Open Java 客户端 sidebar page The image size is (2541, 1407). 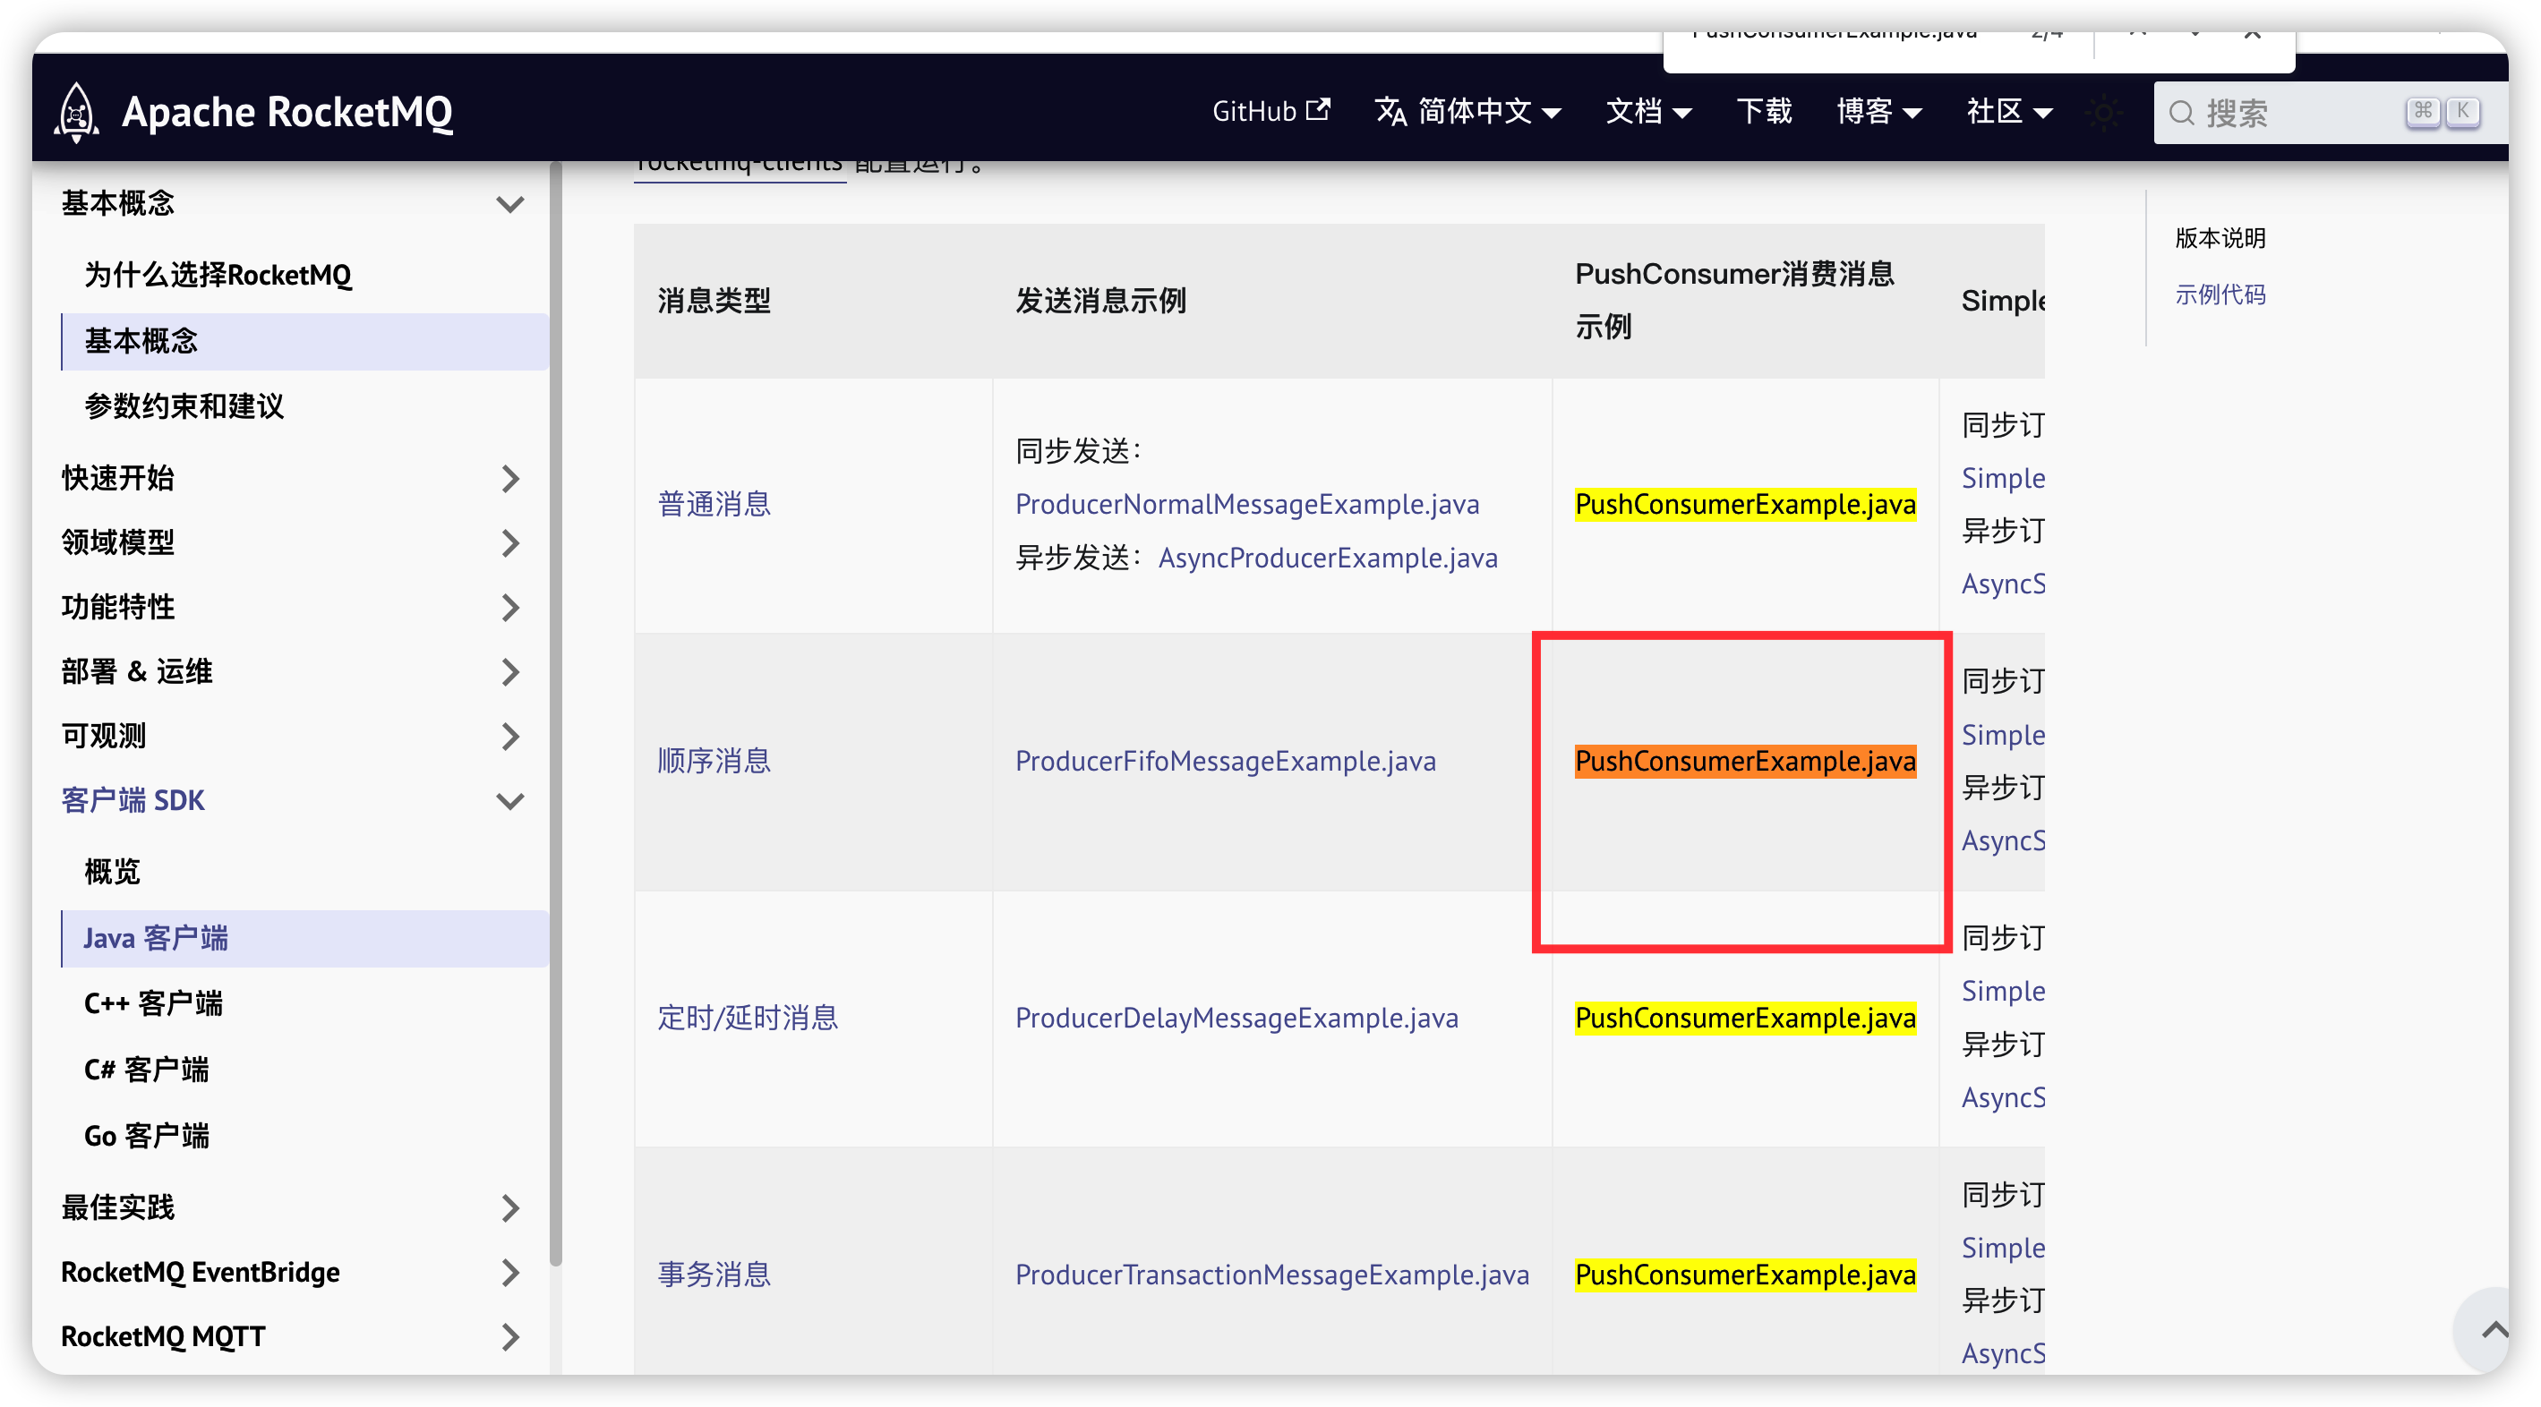[x=304, y=938]
